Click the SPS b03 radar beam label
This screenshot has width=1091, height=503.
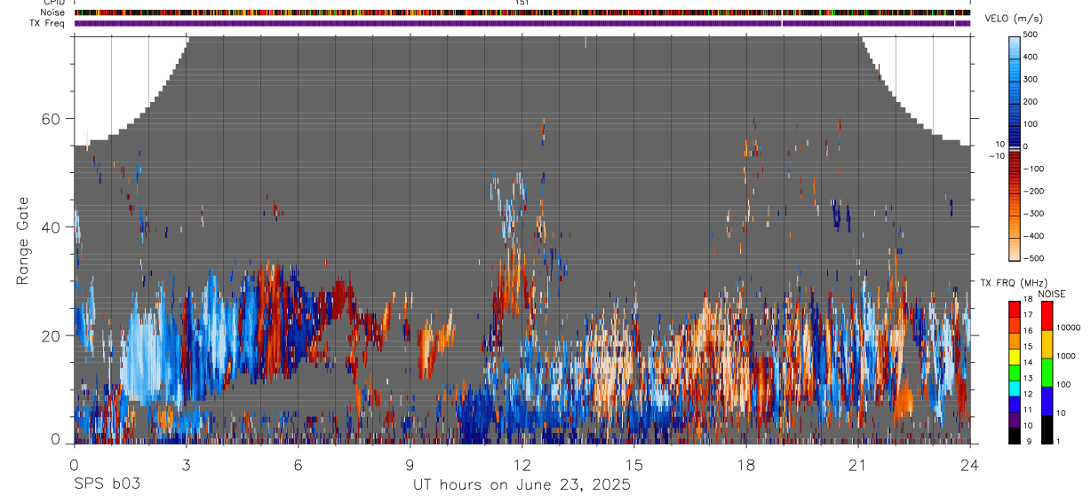106,484
